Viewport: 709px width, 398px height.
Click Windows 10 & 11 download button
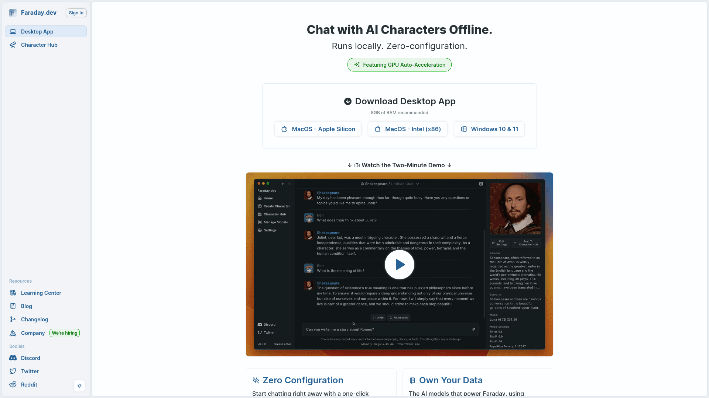pos(489,129)
